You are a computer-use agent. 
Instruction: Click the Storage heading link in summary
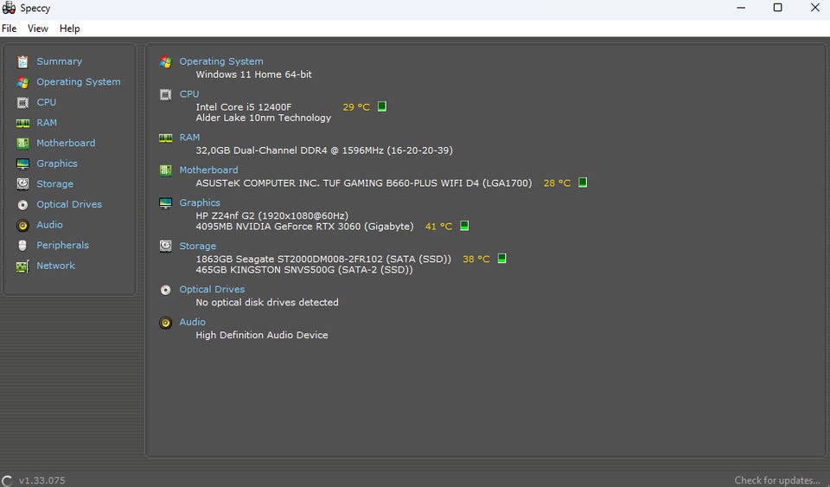pyautogui.click(x=197, y=247)
